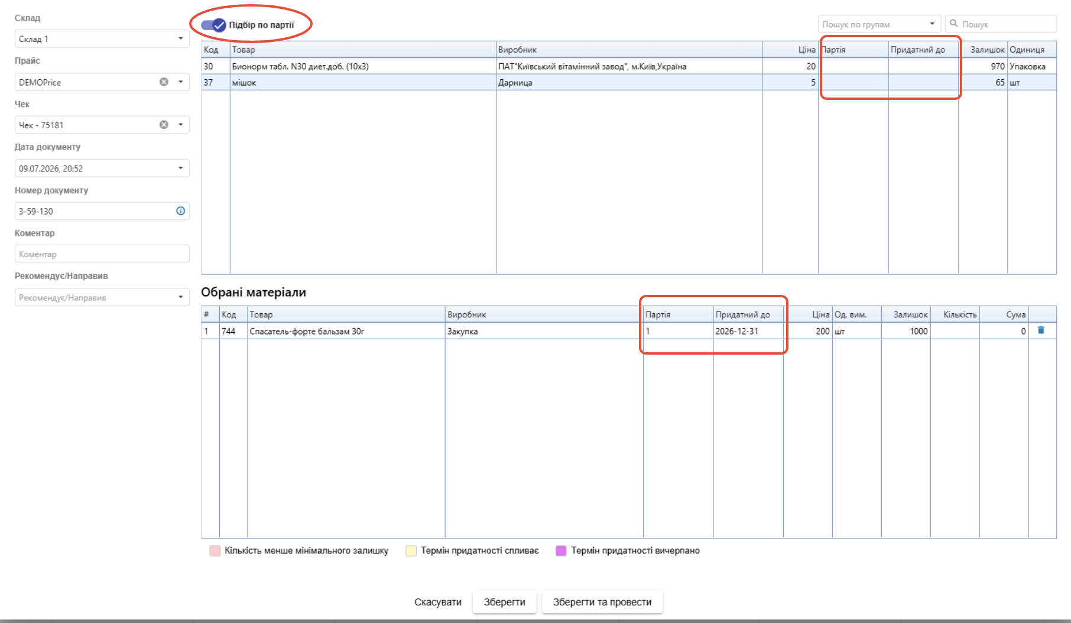Click the search magnifier icon
Viewport: 1071px width, 623px height.
(x=953, y=24)
